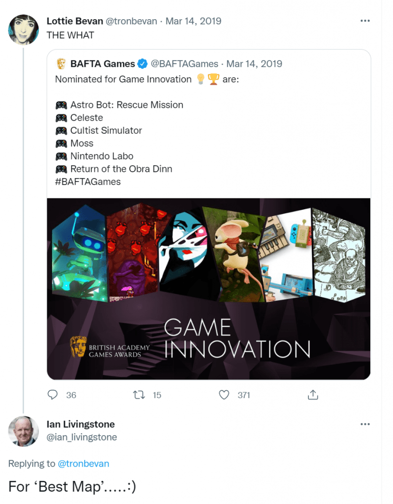Click Lottie Bevan's display name

75,21
